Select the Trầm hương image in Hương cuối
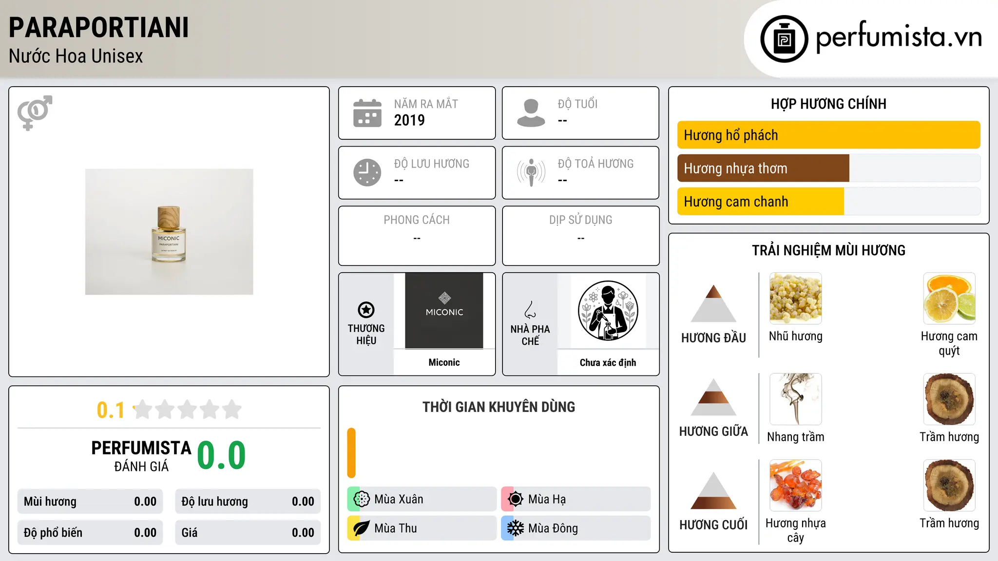This screenshot has height=561, width=998. coord(949,486)
